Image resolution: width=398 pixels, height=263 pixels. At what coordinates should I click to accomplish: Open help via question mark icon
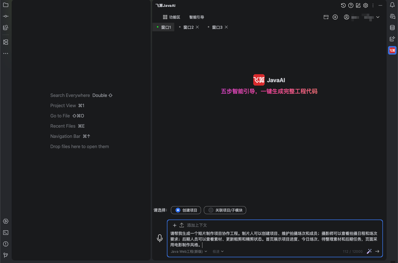(x=351, y=5)
